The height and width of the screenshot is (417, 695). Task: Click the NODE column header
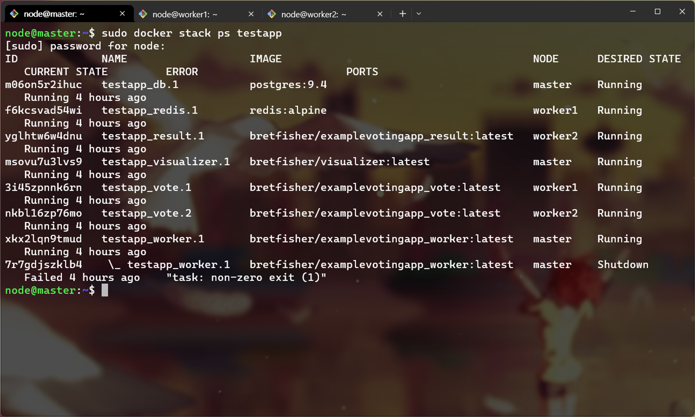pyautogui.click(x=546, y=59)
